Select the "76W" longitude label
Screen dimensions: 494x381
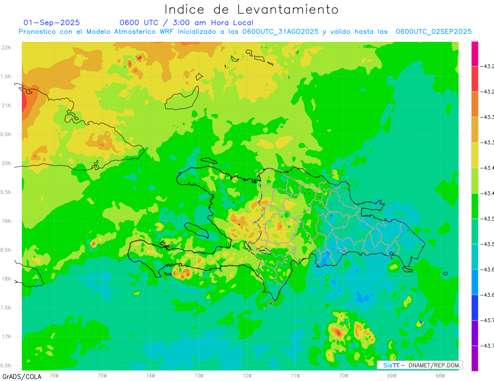click(x=54, y=375)
